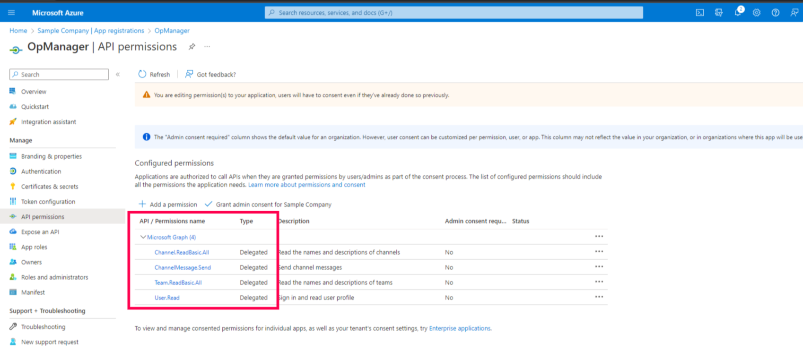The image size is (803, 359).
Task: Open New support request
Action: click(50, 342)
